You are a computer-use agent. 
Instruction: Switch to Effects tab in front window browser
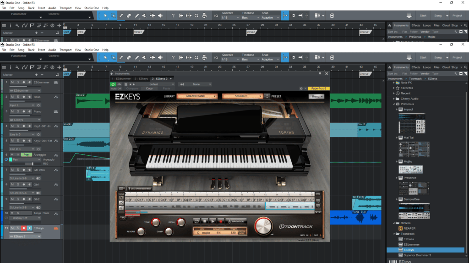tap(415, 68)
